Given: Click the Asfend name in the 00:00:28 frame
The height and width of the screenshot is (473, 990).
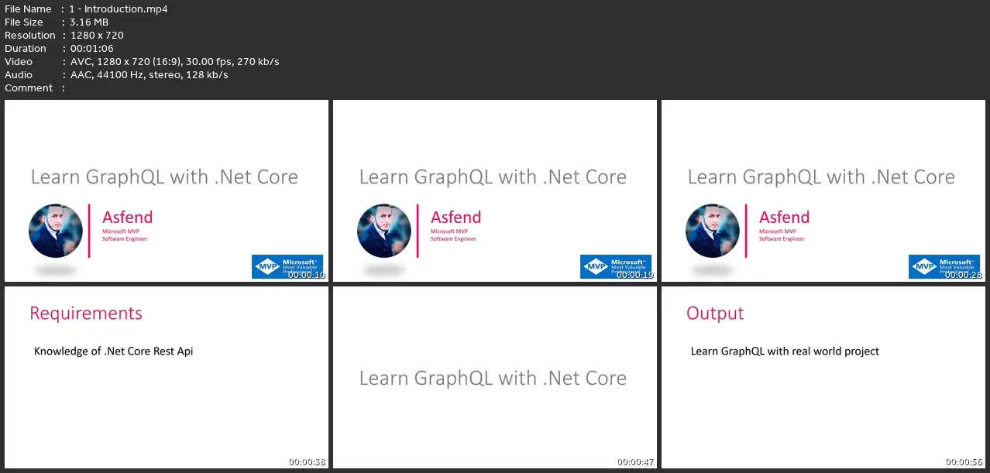Looking at the screenshot, I should pos(784,218).
